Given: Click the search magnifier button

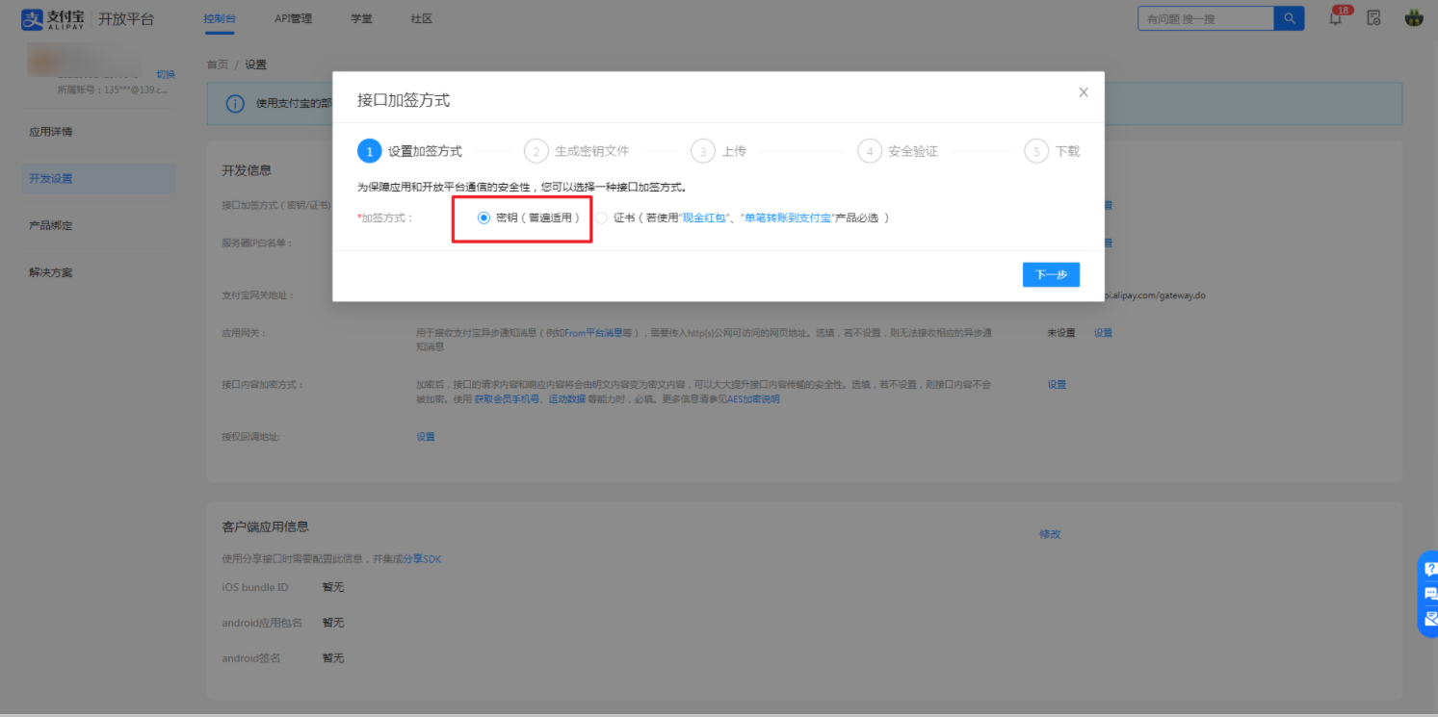Looking at the screenshot, I should [x=1289, y=18].
